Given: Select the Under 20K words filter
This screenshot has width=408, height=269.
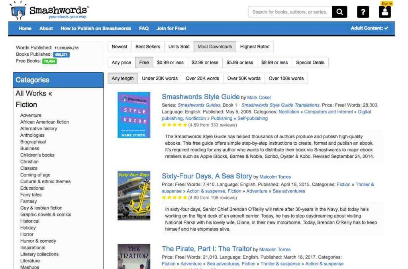Looking at the screenshot, I should coord(160,79).
